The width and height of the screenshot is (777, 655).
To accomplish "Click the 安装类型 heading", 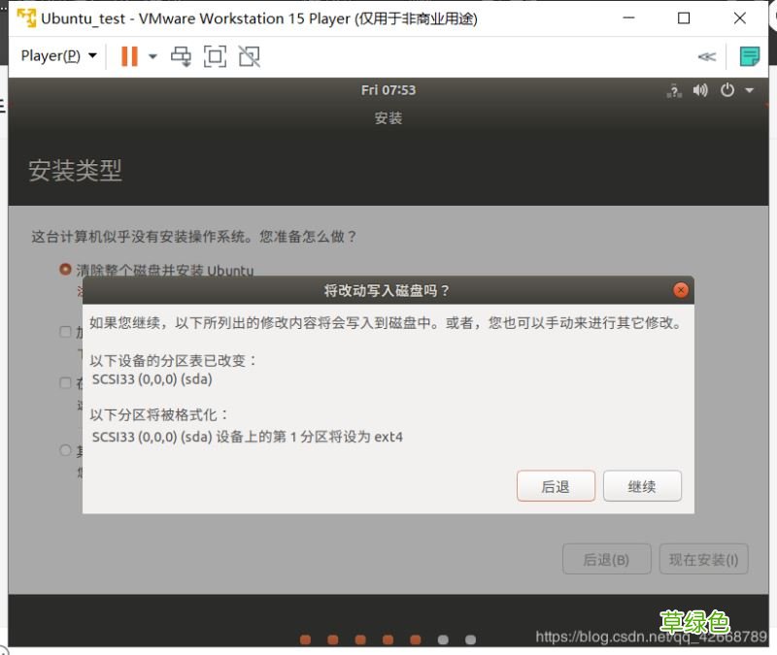I will (x=75, y=171).
